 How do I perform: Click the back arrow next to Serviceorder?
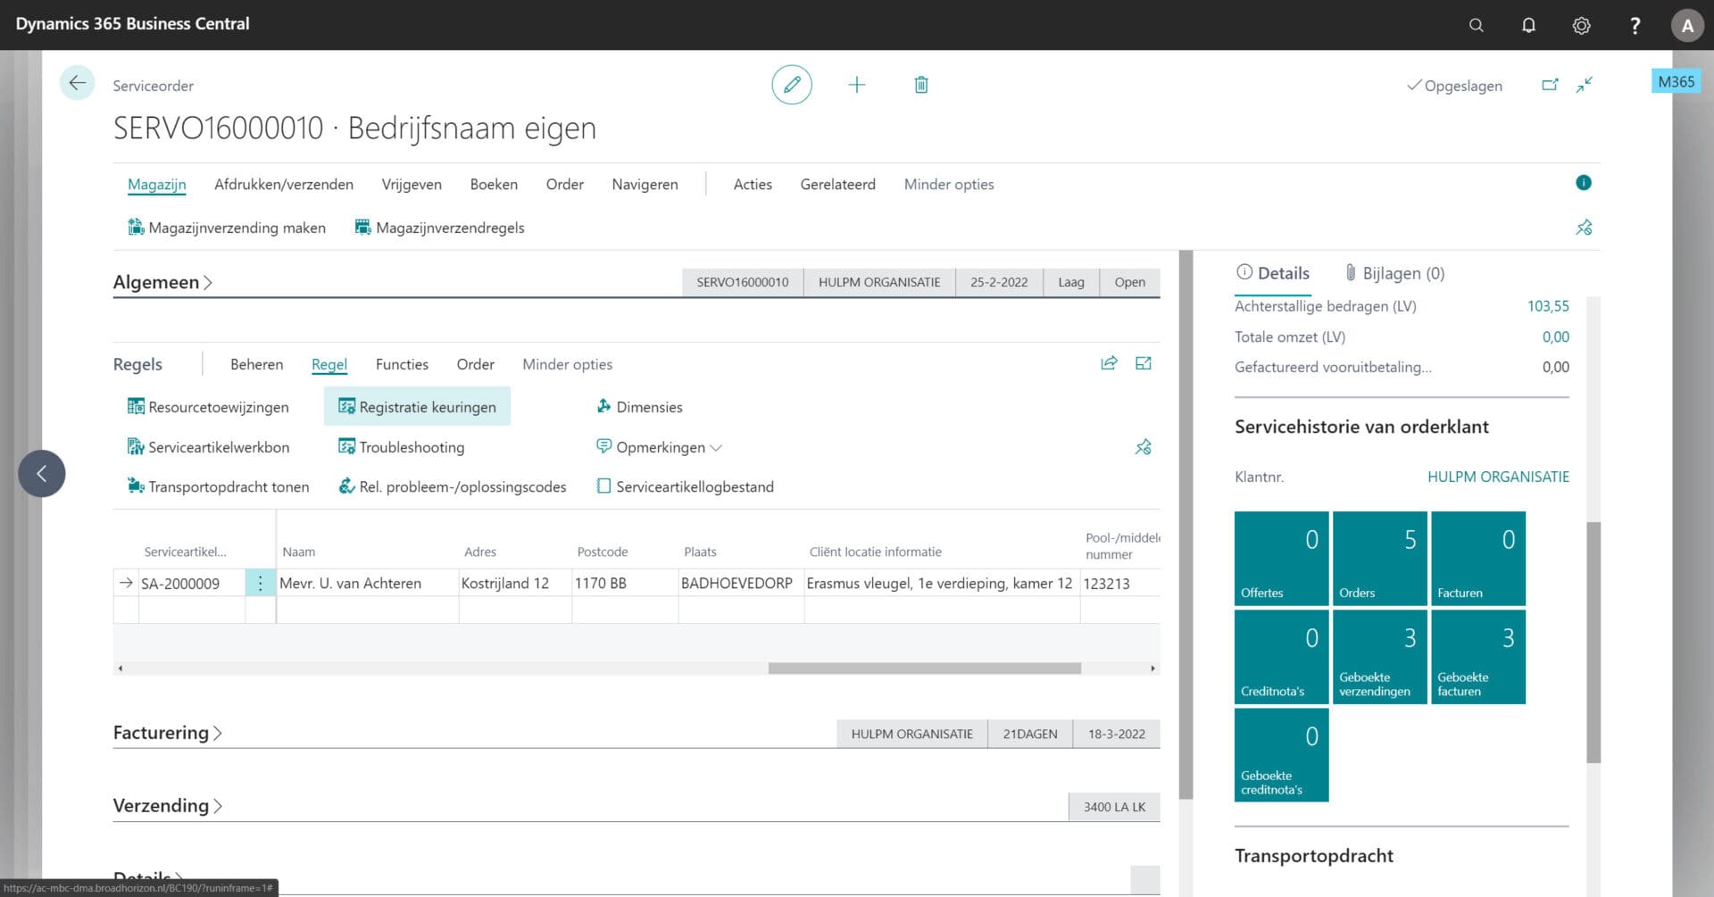point(78,84)
